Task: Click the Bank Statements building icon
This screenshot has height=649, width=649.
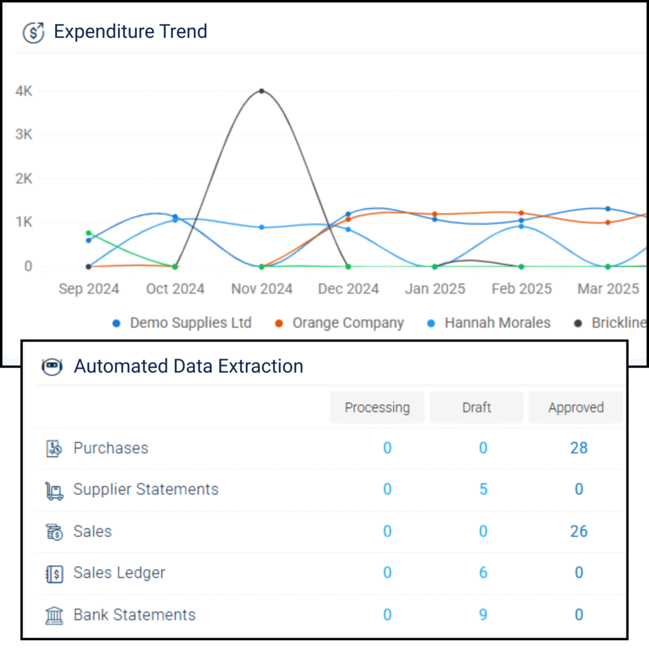Action: tap(54, 615)
